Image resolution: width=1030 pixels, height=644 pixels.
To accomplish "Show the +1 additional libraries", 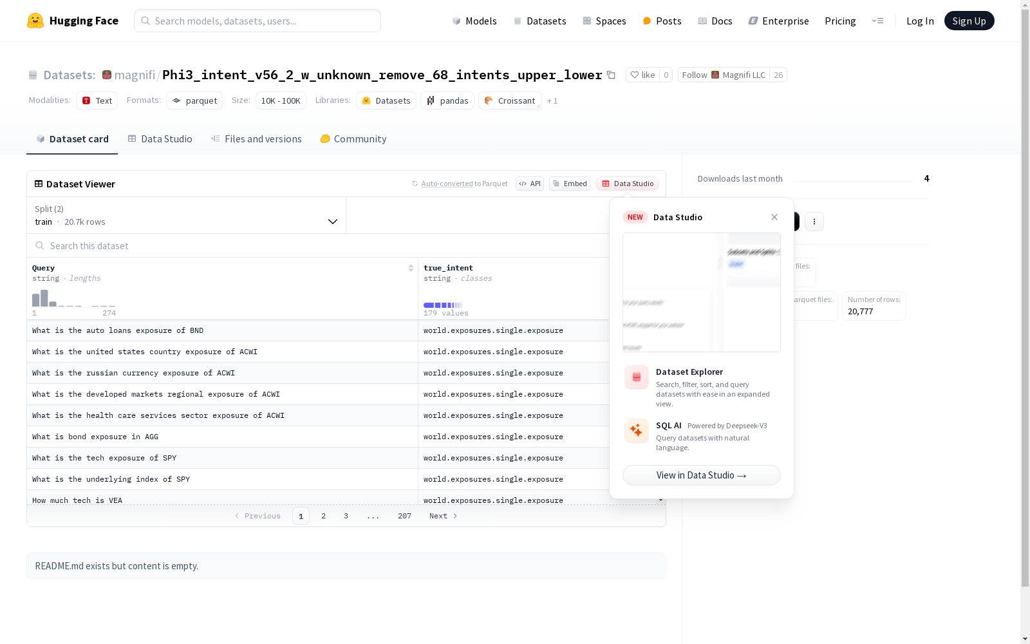I will (x=552, y=100).
